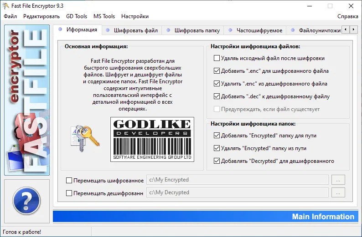The image size is (362, 237).
Task: Browse for the My Decrypted folder
Action: (x=338, y=192)
